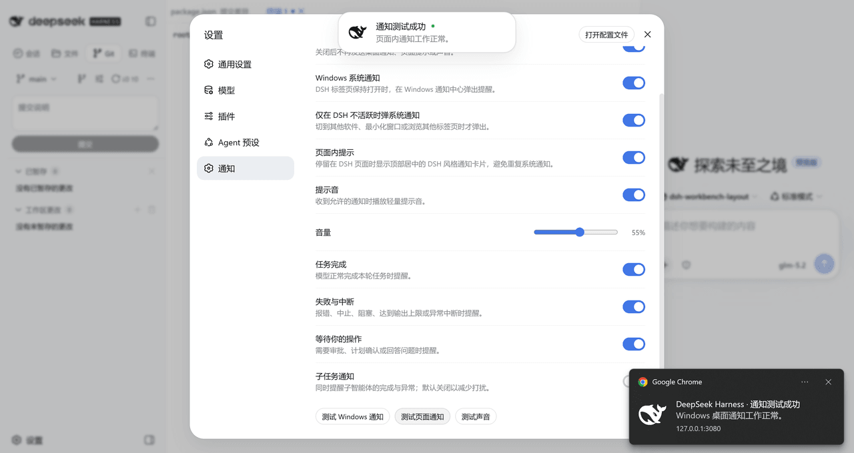Click the send button in chat box
Screen dimensions: 854x453
(x=824, y=264)
